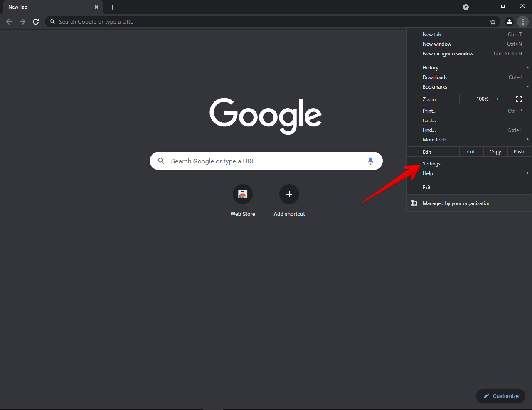Decrease zoom with the minus button
This screenshot has height=410, width=532.
point(467,99)
